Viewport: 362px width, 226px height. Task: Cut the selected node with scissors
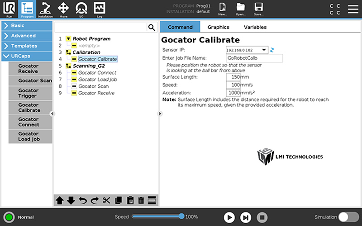pos(106,200)
